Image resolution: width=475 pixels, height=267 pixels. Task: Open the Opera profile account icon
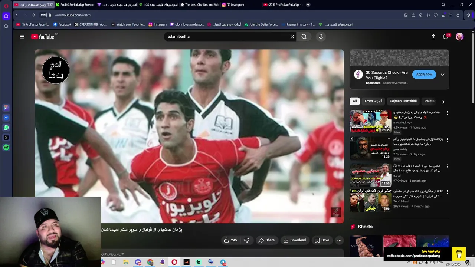pos(458,15)
